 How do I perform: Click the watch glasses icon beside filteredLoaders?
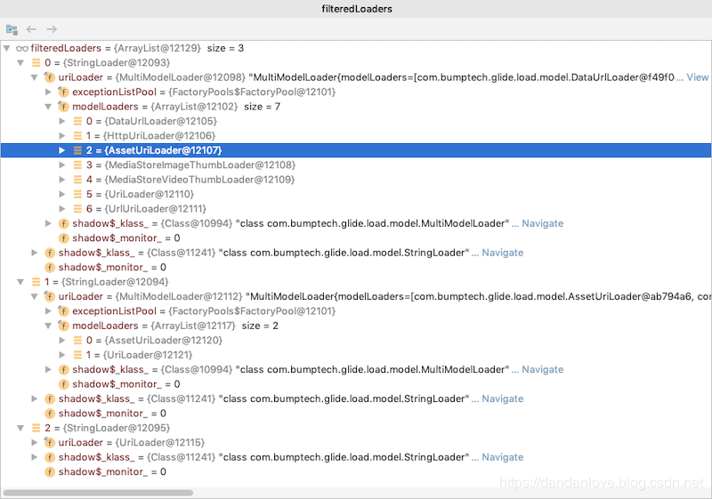[x=22, y=49]
